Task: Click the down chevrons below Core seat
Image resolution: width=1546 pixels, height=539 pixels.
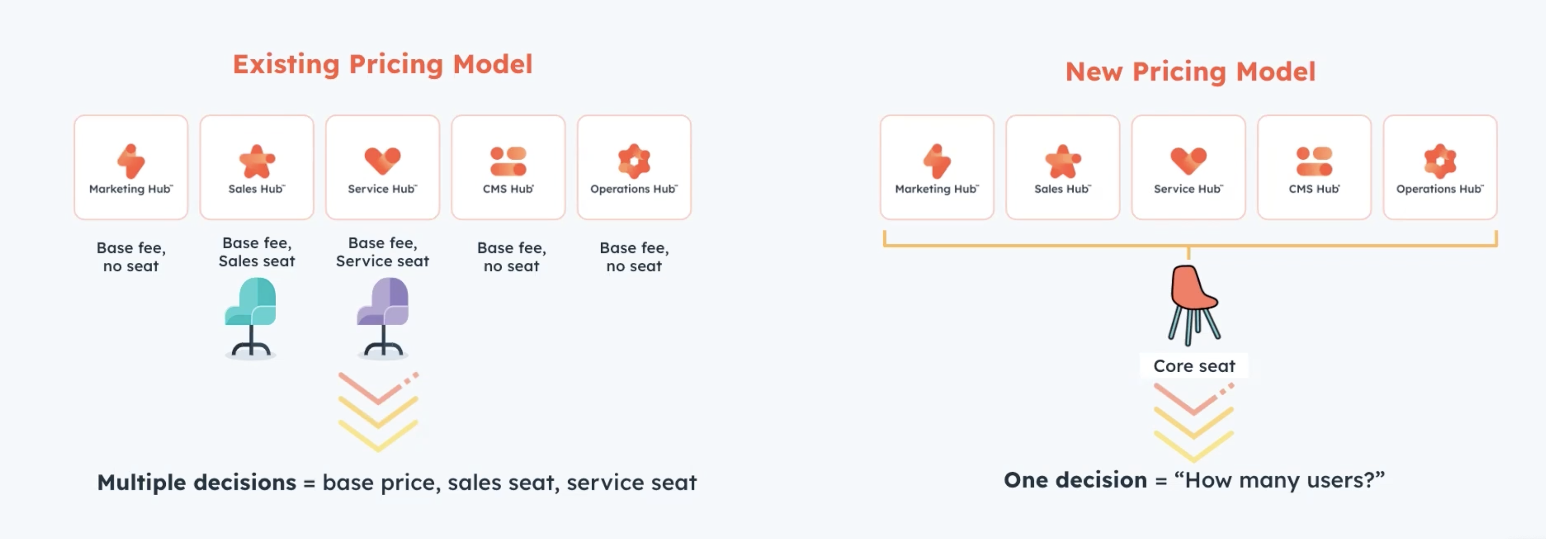Action: (x=1193, y=422)
